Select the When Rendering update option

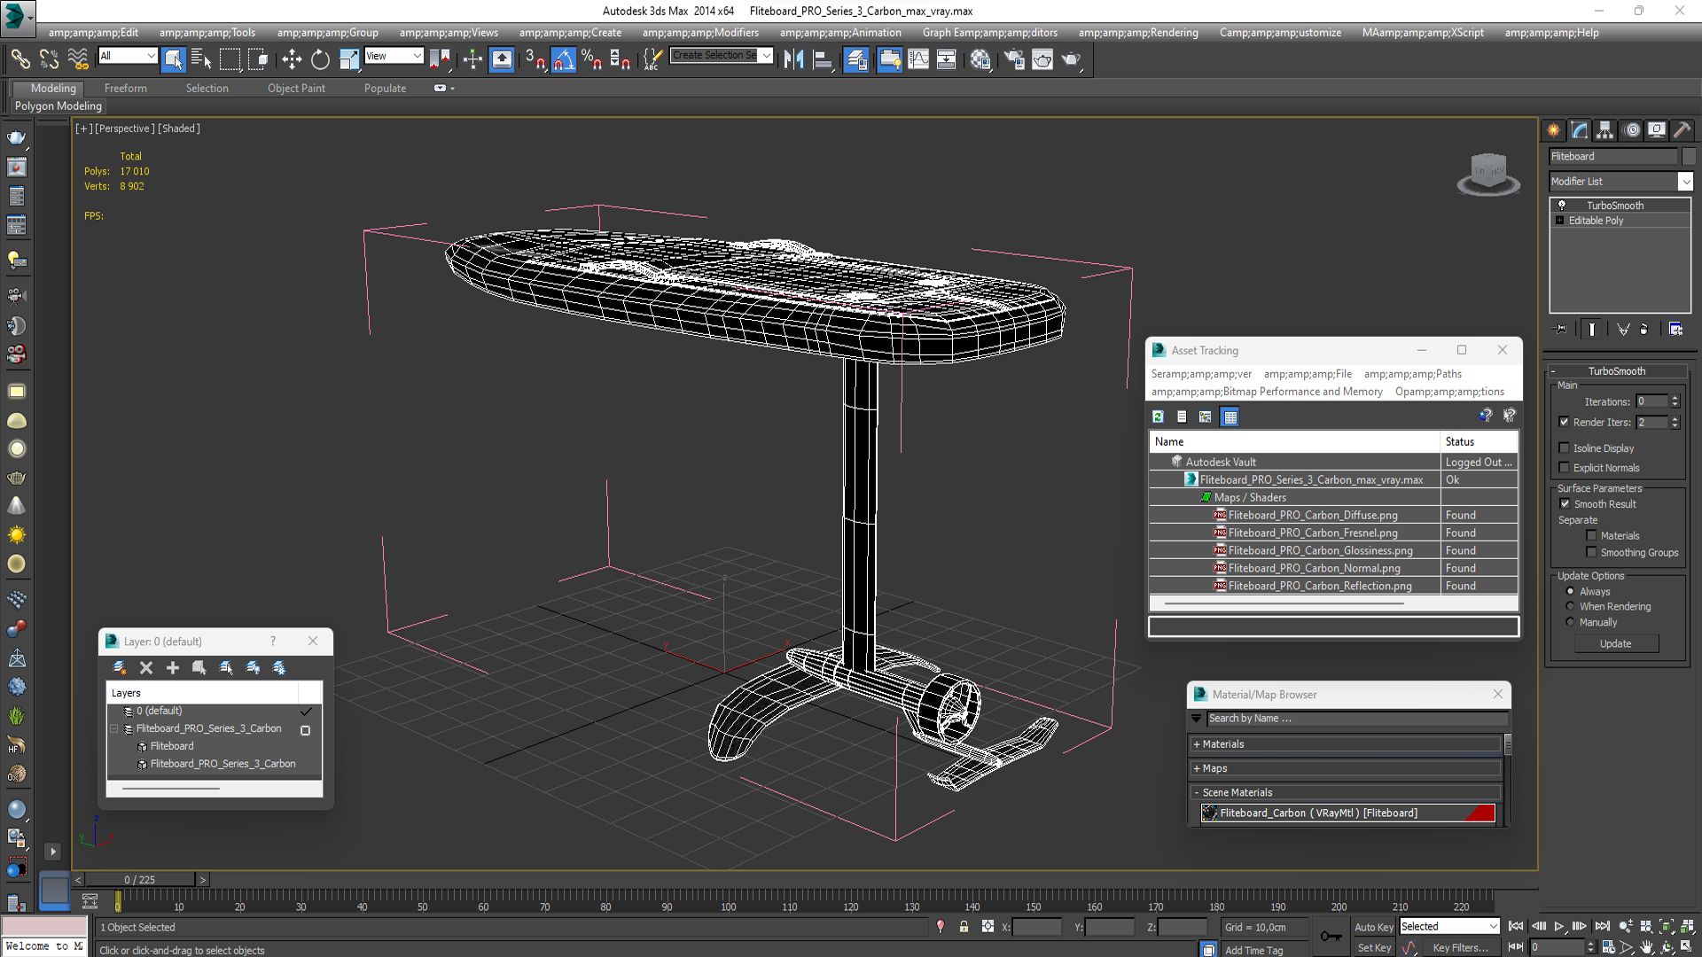coord(1570,606)
